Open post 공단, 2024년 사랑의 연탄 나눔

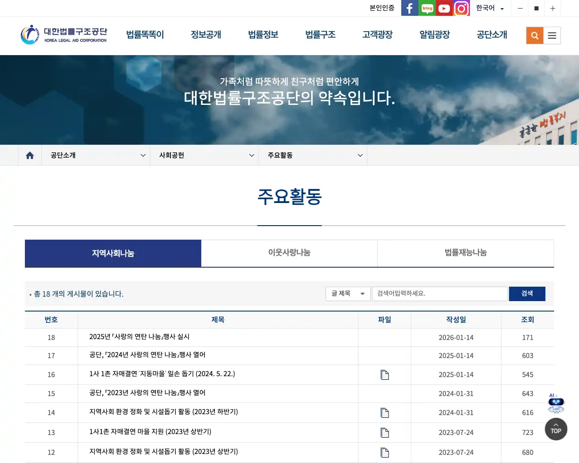pyautogui.click(x=147, y=355)
